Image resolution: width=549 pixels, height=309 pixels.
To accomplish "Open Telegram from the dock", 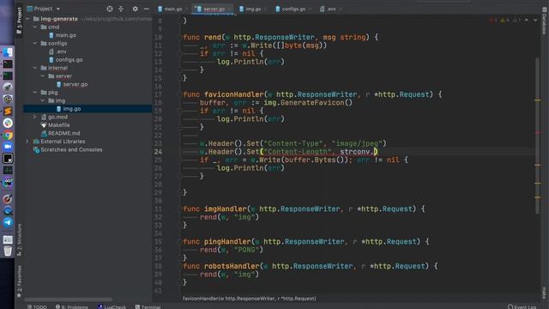I will 8,222.
